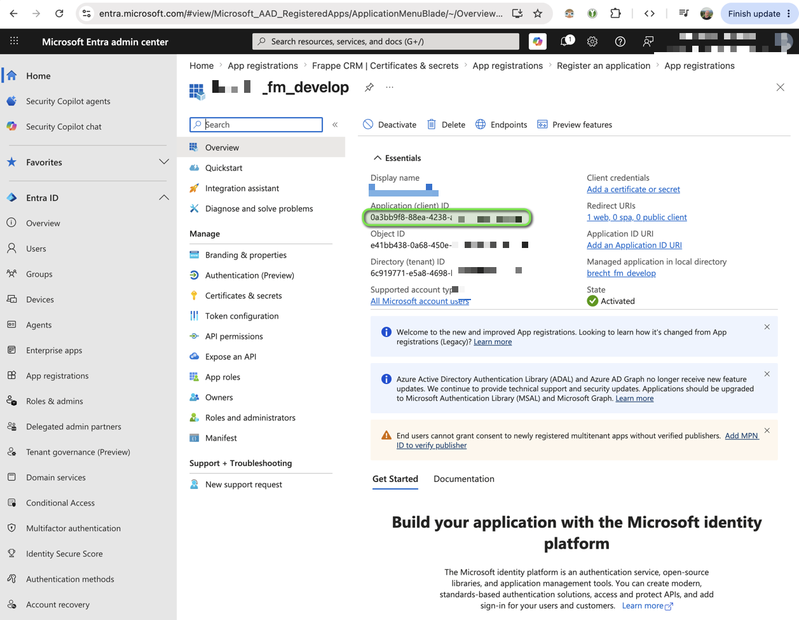Expand the Favorites section

point(163,162)
